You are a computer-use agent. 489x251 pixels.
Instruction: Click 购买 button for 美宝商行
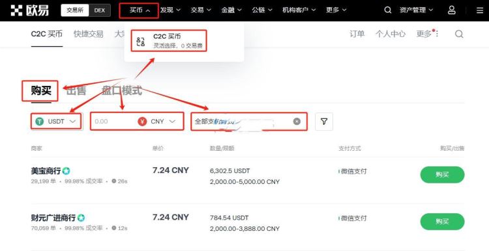(442, 175)
